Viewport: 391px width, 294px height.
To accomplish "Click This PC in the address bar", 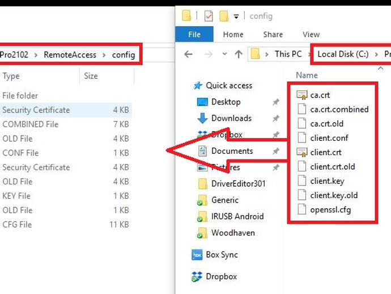I will pos(288,54).
